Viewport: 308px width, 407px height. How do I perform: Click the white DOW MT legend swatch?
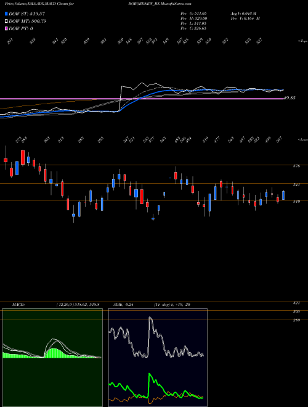tap(7, 21)
